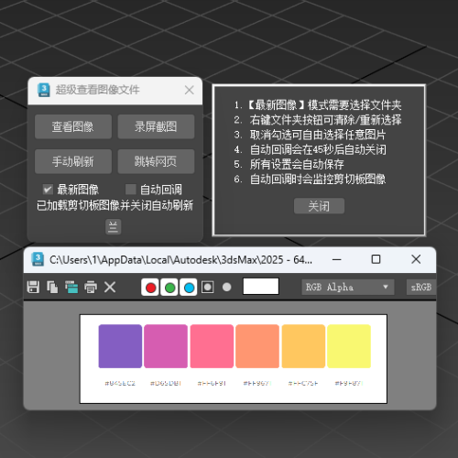The width and height of the screenshot is (458, 458).
Task: Click the copy image icon
Action: pos(52,287)
